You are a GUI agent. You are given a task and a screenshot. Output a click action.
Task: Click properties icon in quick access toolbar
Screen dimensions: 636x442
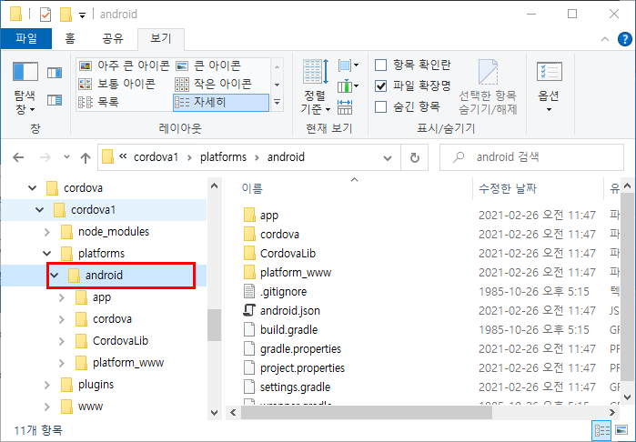coord(45,15)
